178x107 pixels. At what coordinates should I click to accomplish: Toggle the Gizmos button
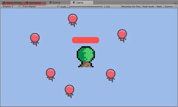coord(169,6)
